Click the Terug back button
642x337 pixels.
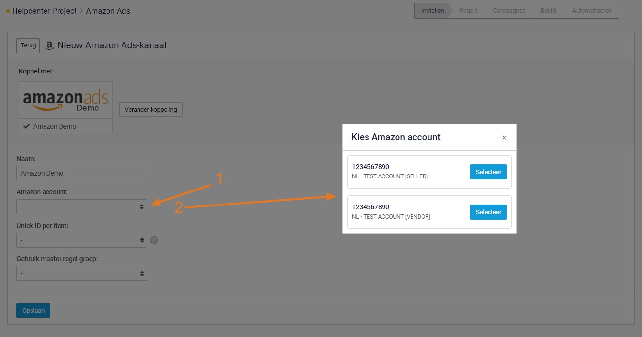tap(28, 45)
